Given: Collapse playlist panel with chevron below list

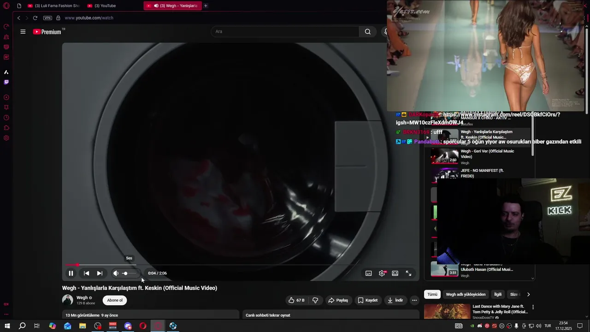Looking at the screenshot, I should pyautogui.click(x=533, y=278).
